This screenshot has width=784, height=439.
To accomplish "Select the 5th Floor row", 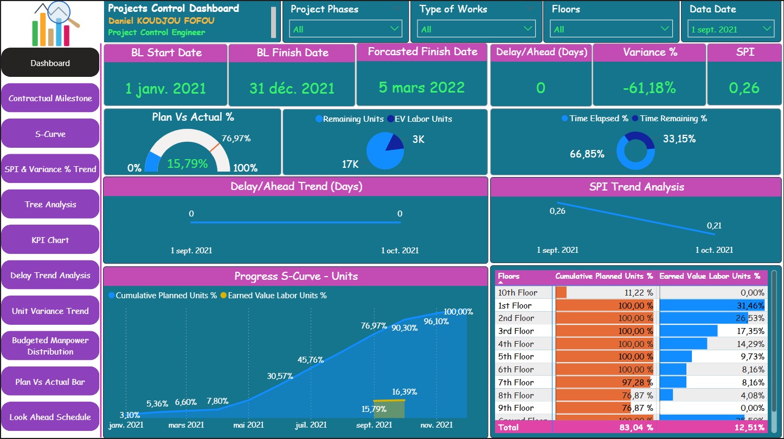I will click(x=632, y=357).
